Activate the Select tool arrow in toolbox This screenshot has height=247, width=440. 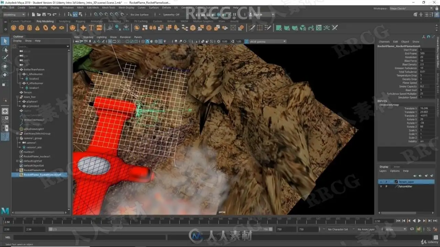click(x=5, y=41)
